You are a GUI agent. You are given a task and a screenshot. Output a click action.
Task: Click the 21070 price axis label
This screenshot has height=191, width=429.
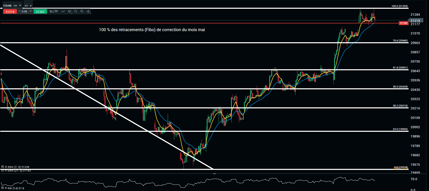[415, 33]
